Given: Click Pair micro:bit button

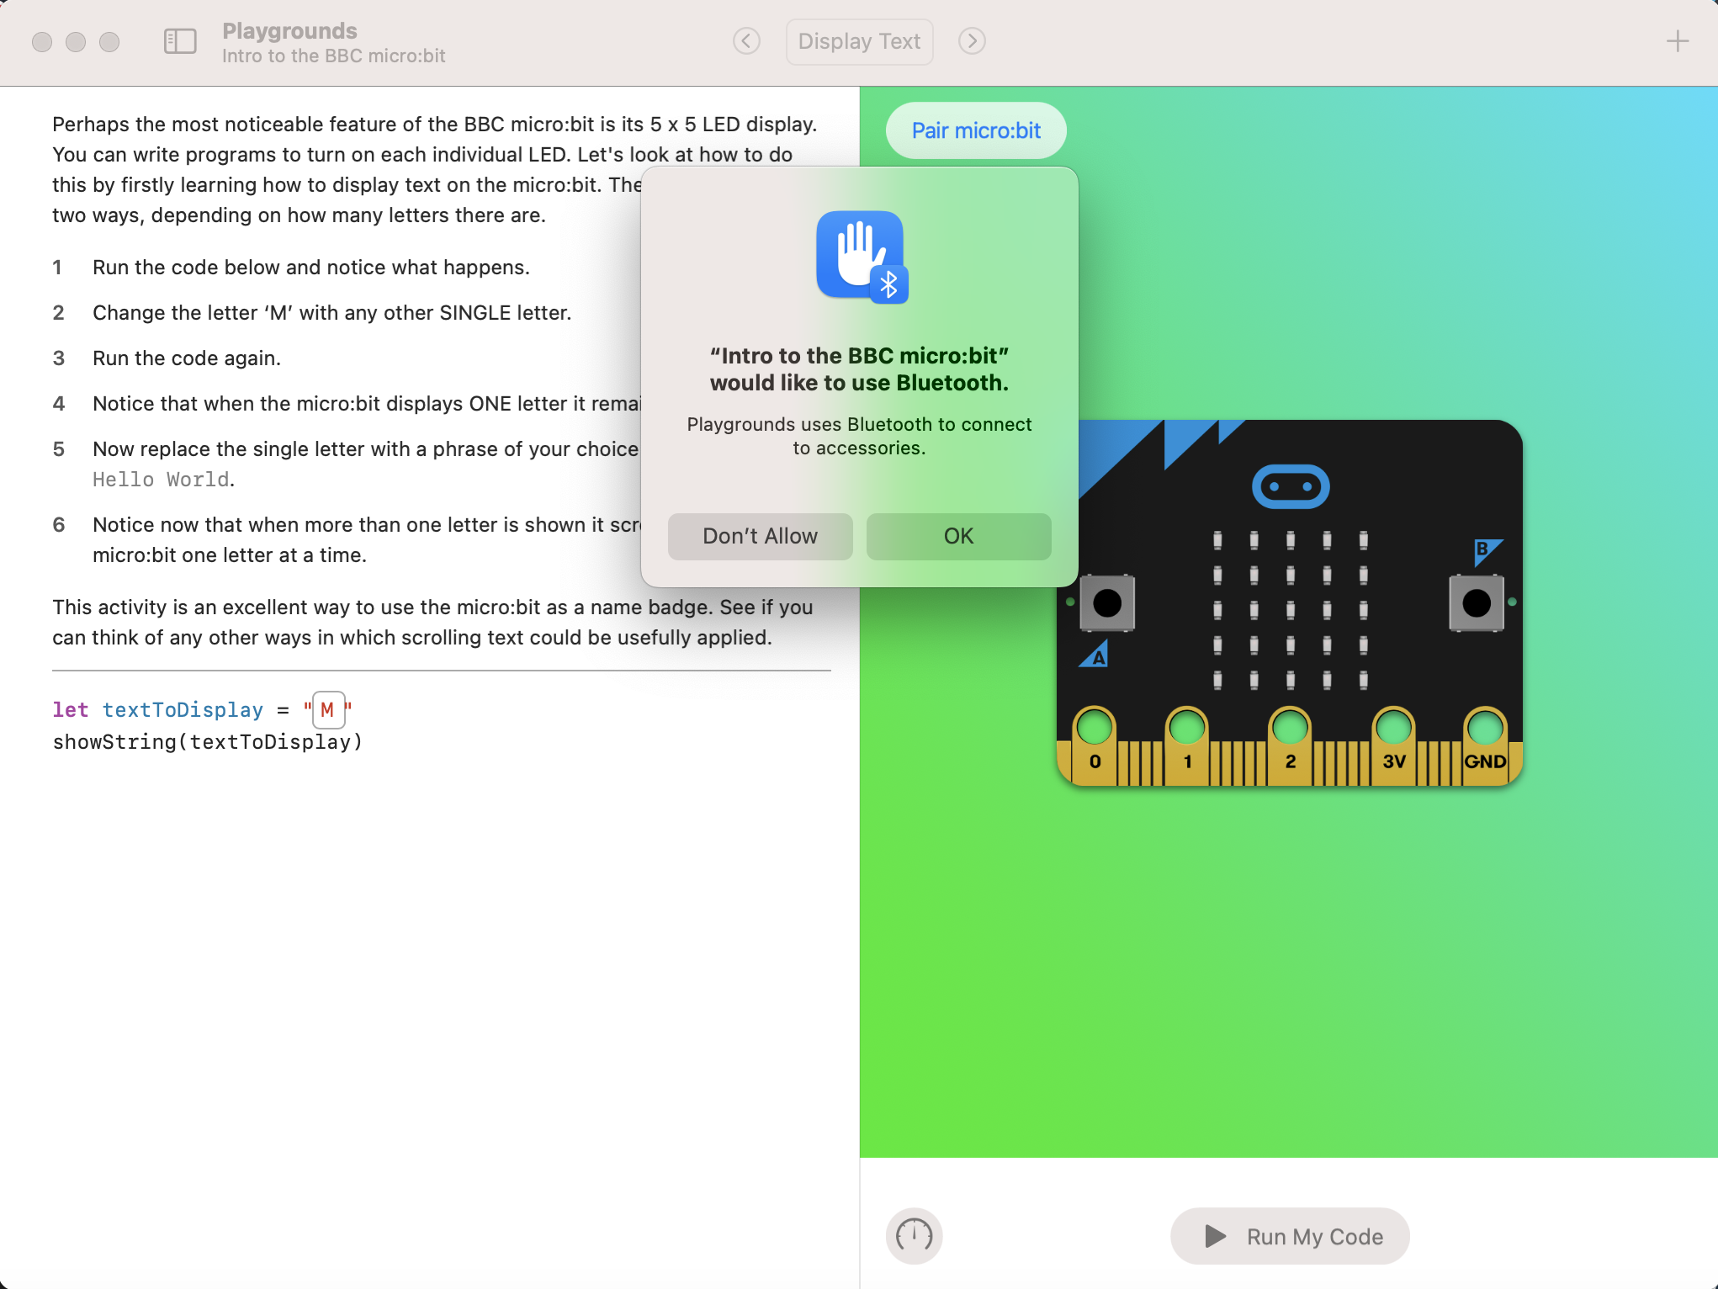Looking at the screenshot, I should 976,130.
